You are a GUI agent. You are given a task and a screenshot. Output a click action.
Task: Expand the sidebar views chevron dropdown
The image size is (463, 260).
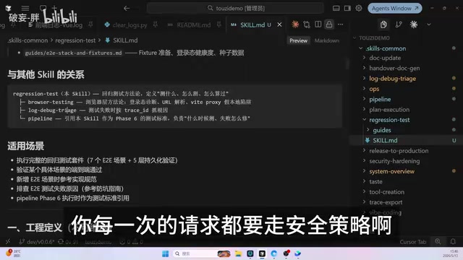tap(429, 25)
